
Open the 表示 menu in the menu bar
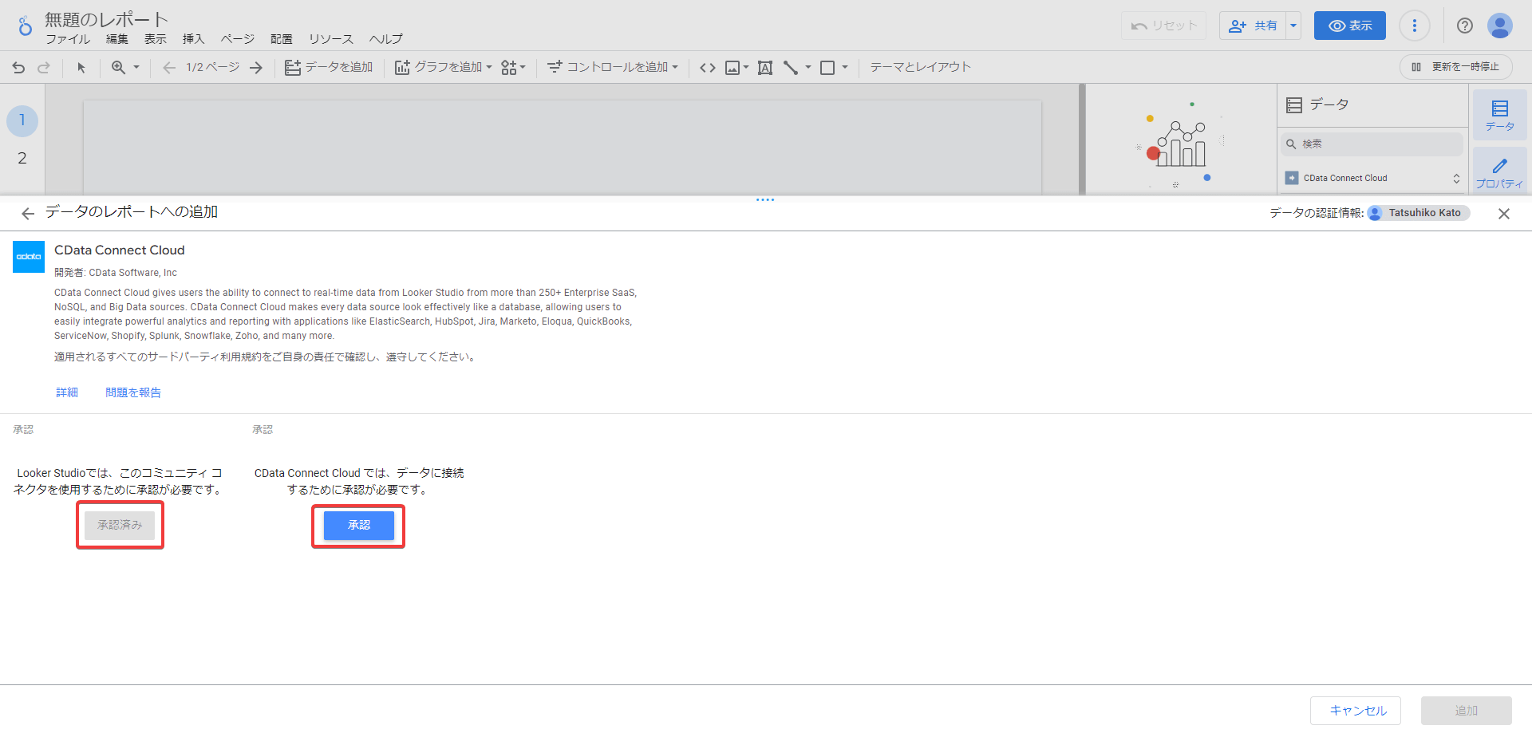(x=156, y=39)
